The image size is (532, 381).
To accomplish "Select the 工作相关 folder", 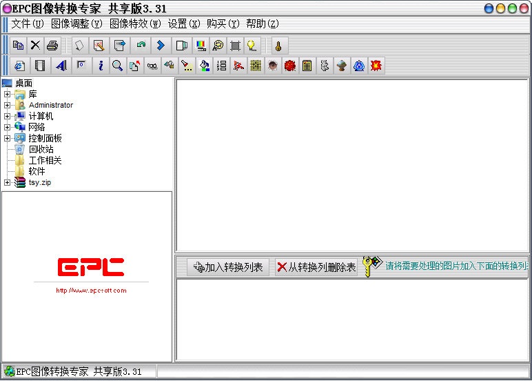I will tap(45, 160).
